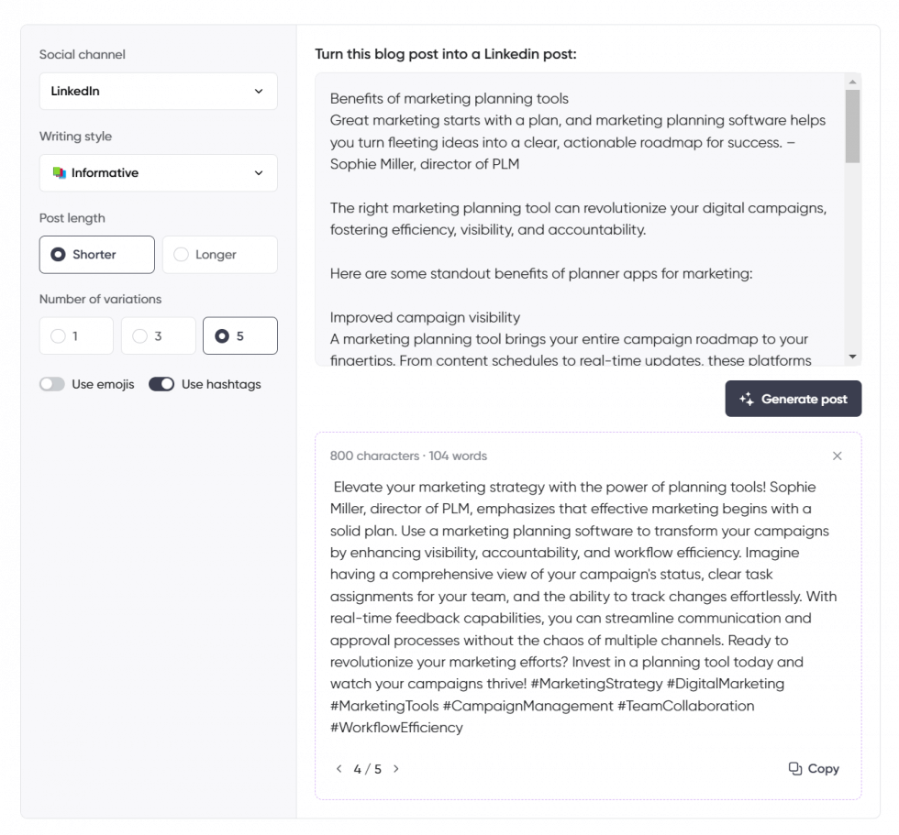Disable the Use hashtags toggle
Image resolution: width=899 pixels, height=835 pixels.
point(161,384)
